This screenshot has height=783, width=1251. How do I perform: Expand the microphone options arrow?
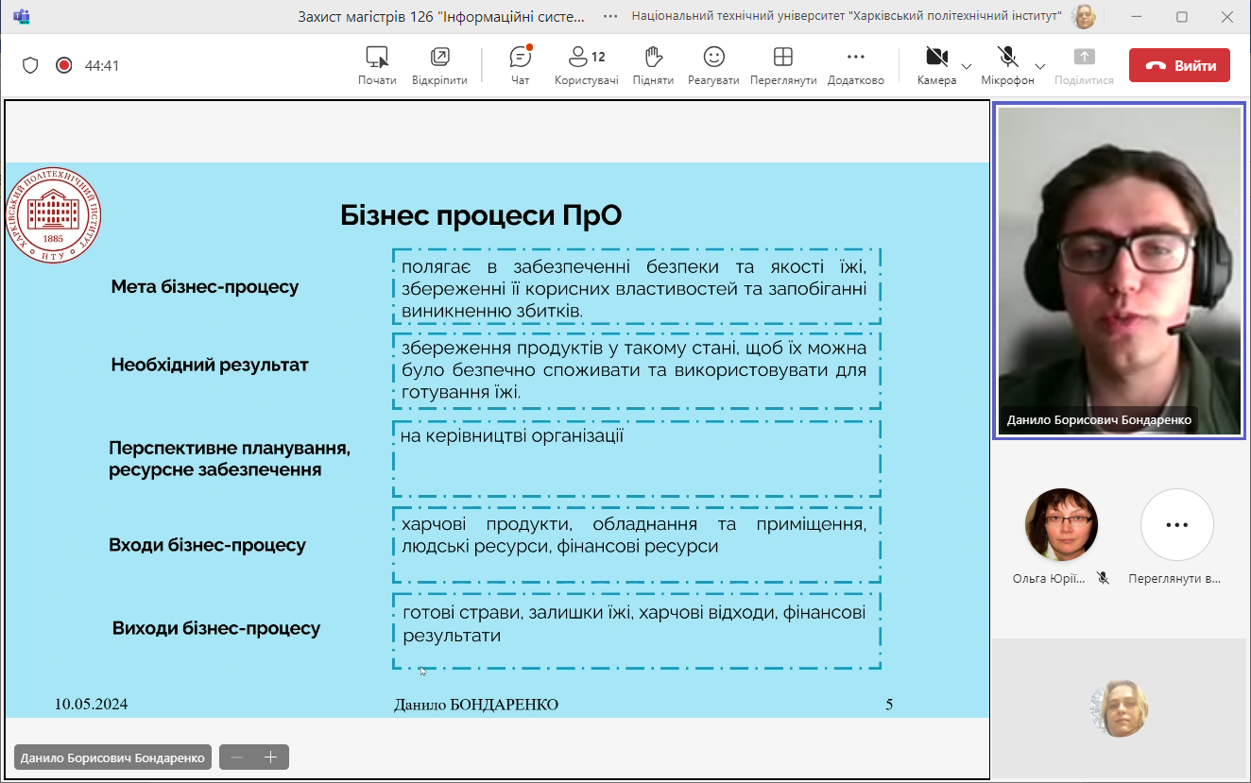[x=1039, y=66]
